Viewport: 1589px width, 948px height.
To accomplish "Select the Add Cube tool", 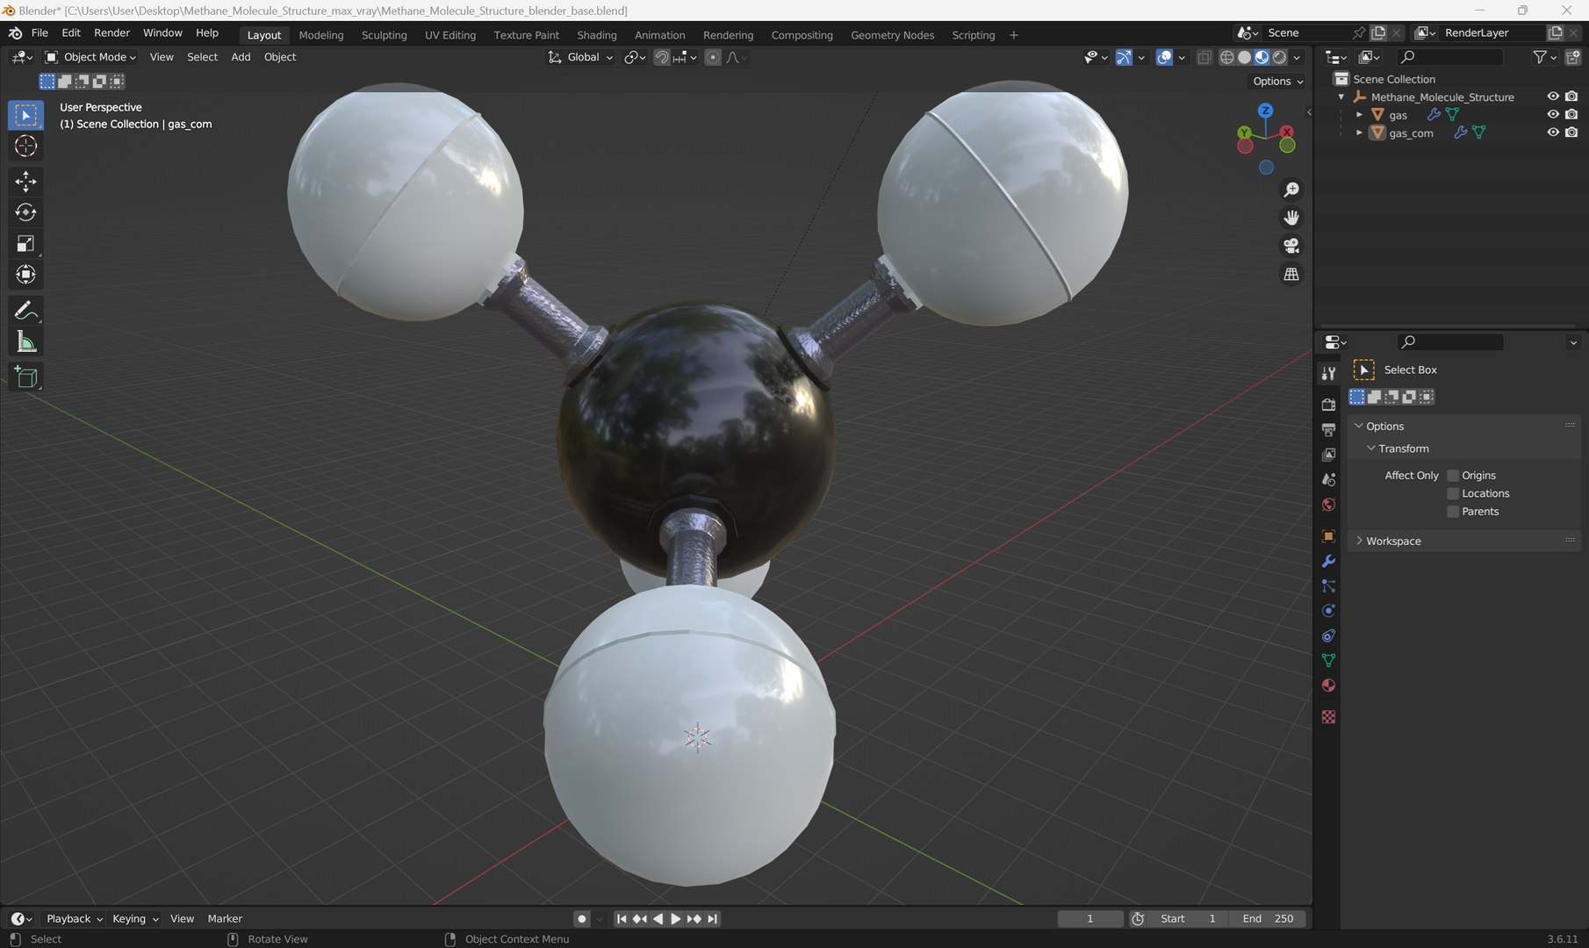I will (25, 377).
